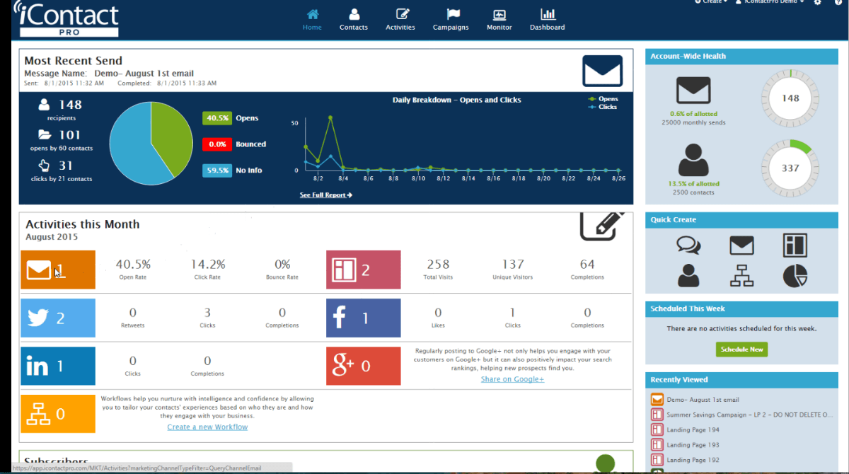The width and height of the screenshot is (849, 474).
Task: Open the social post icon in Quick Create
Action: [x=689, y=245]
